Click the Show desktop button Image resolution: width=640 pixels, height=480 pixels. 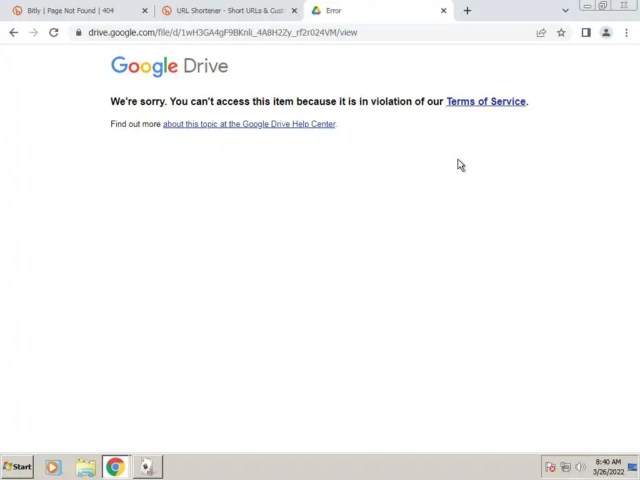tap(632, 466)
